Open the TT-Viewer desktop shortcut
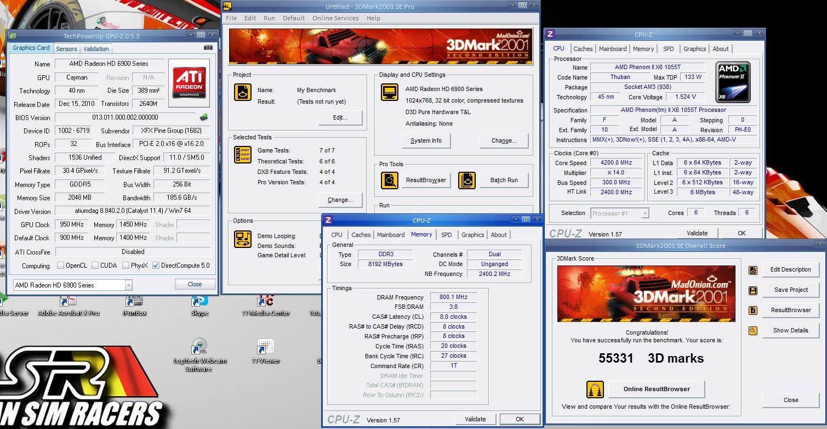 tap(266, 351)
